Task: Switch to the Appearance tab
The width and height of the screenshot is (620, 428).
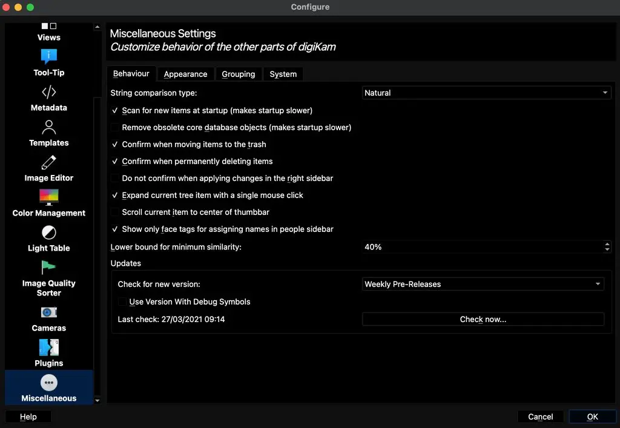Action: 185,74
